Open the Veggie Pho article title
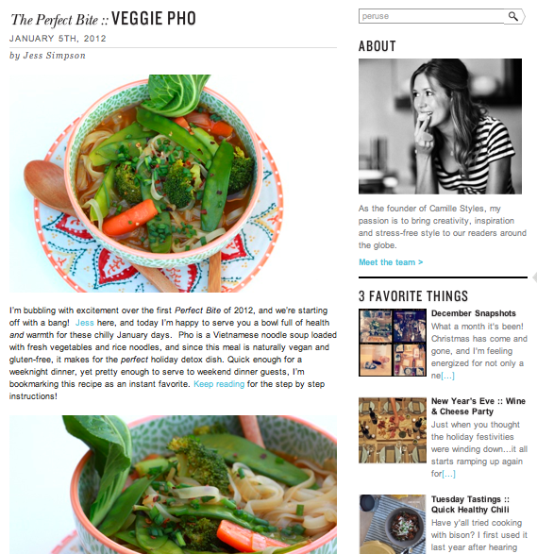537x554 pixels. pos(103,19)
